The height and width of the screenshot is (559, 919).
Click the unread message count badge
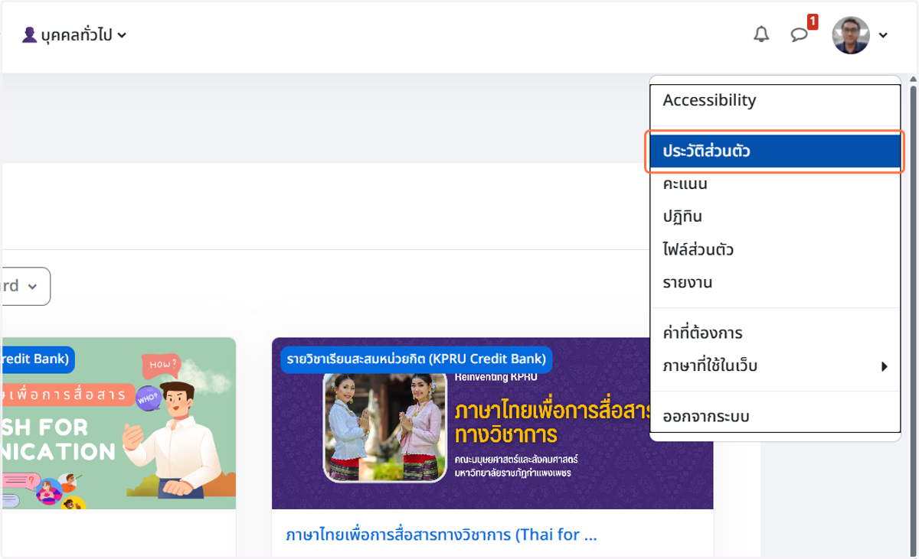(813, 21)
